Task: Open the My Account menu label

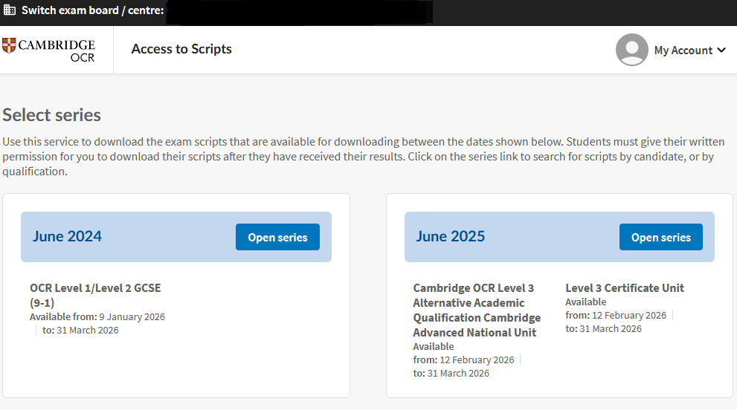Action: [683, 51]
